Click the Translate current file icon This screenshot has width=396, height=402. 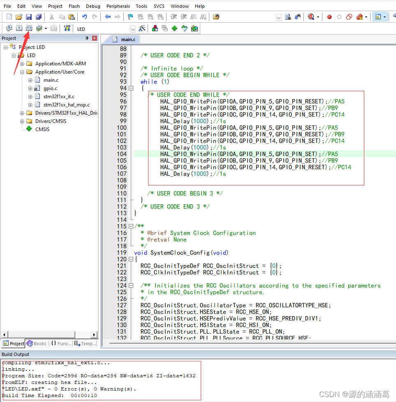click(x=9, y=28)
